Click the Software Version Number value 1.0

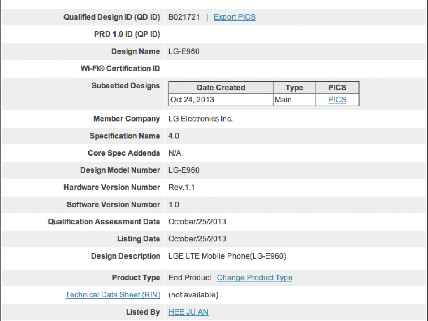click(x=174, y=204)
